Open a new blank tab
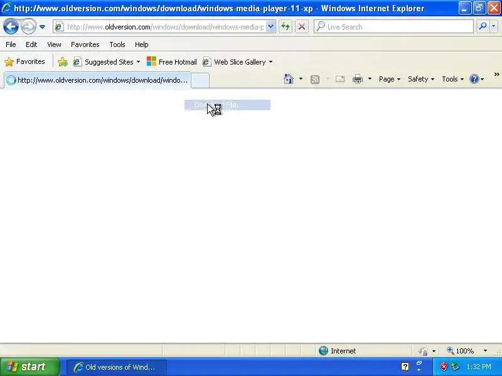The width and height of the screenshot is (502, 376). click(200, 80)
